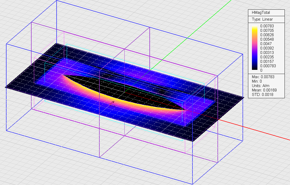This screenshot has width=290, height=185.
Task: Select the 0.00548 legend scale value
Action: tap(267, 39)
